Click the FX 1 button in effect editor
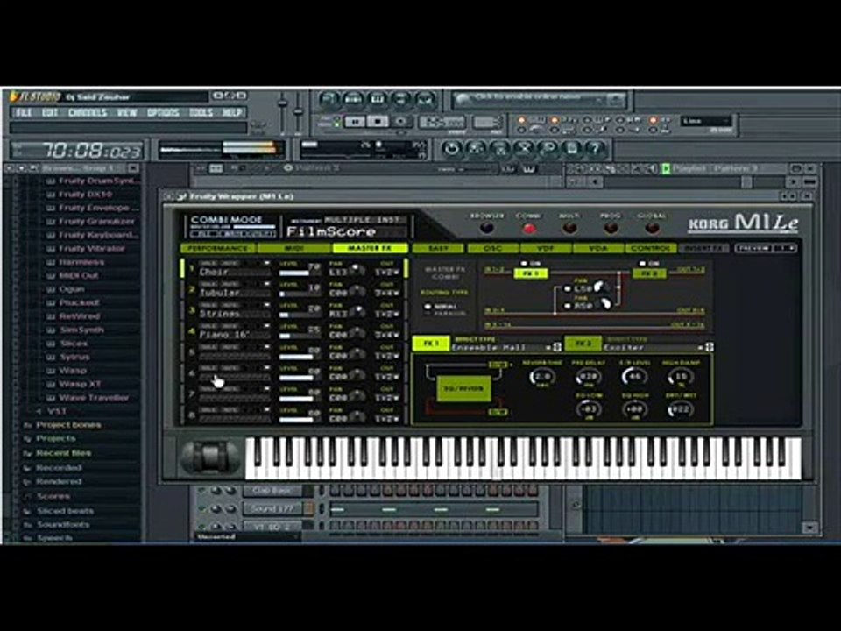Viewport: 841px width, 631px height. coord(431,344)
